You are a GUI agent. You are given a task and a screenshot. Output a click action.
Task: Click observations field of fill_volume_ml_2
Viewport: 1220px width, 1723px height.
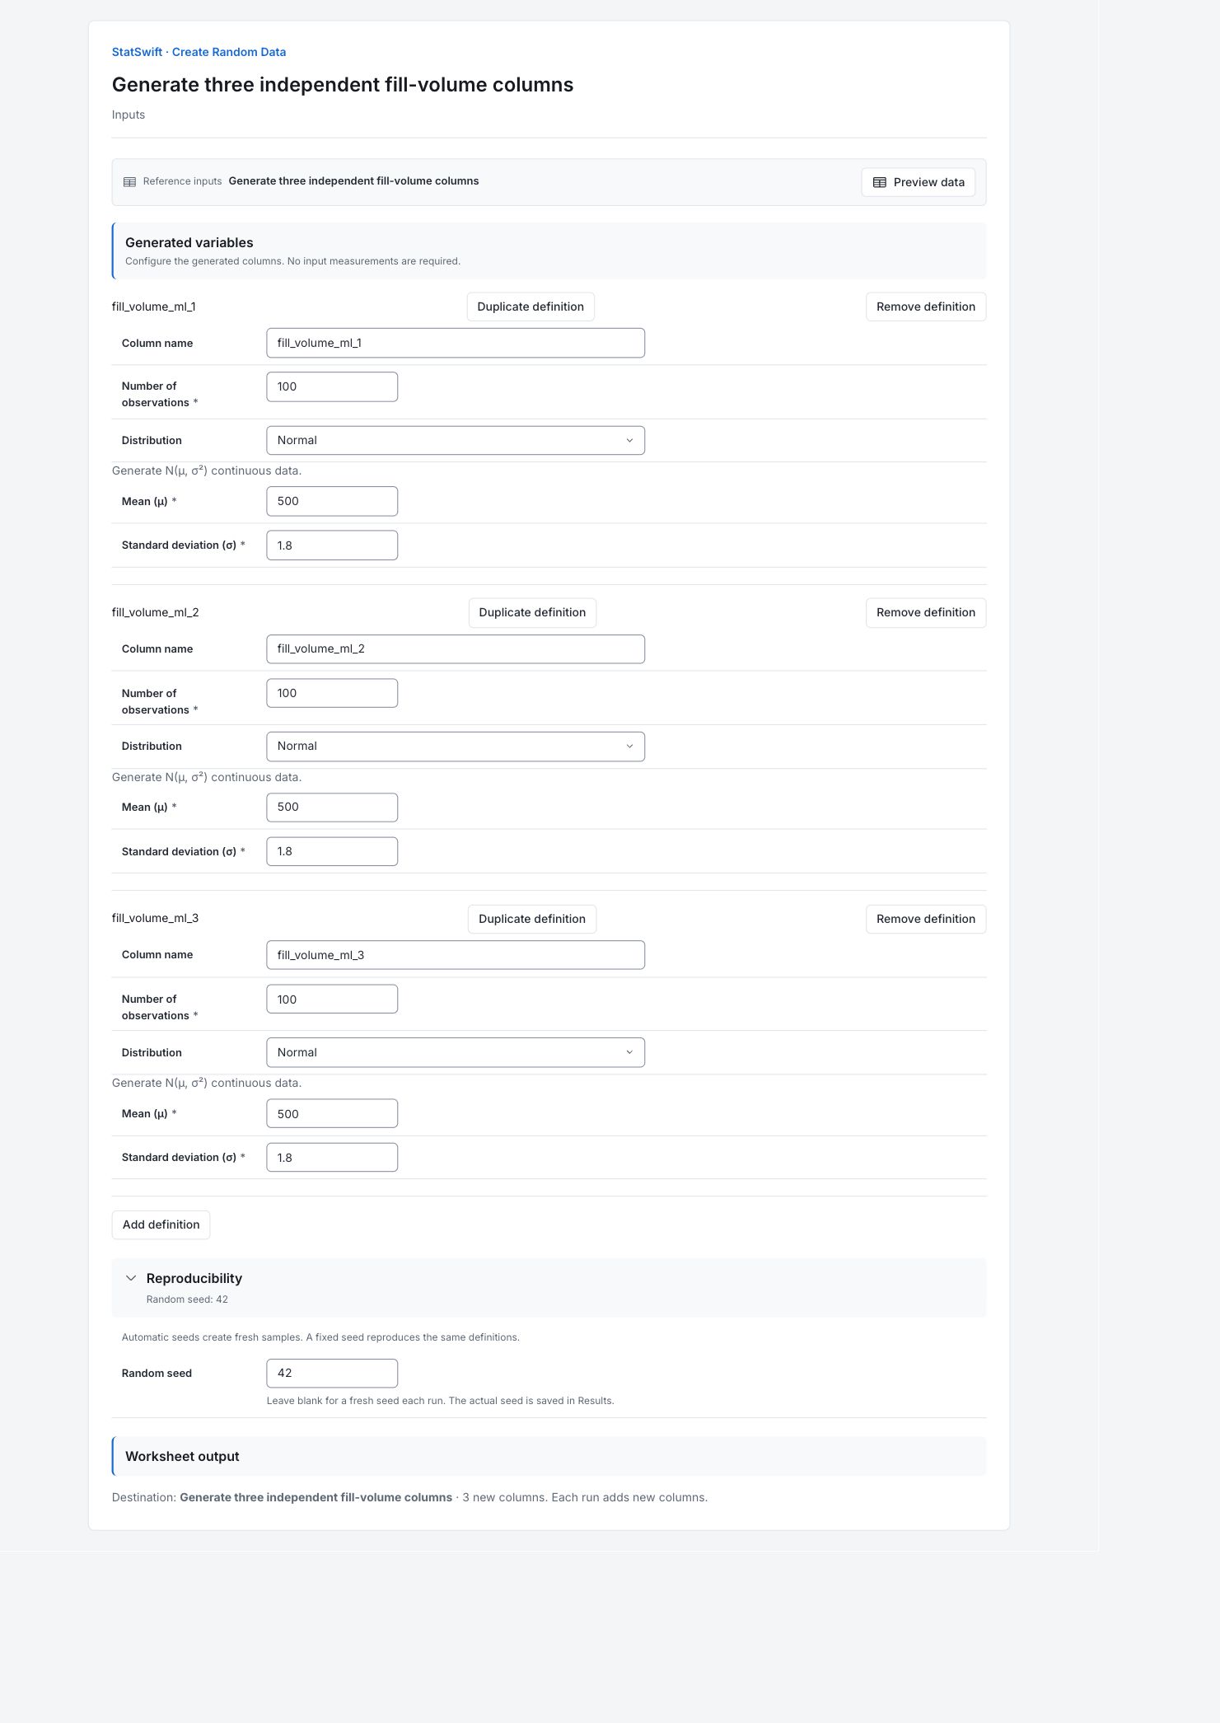(332, 693)
